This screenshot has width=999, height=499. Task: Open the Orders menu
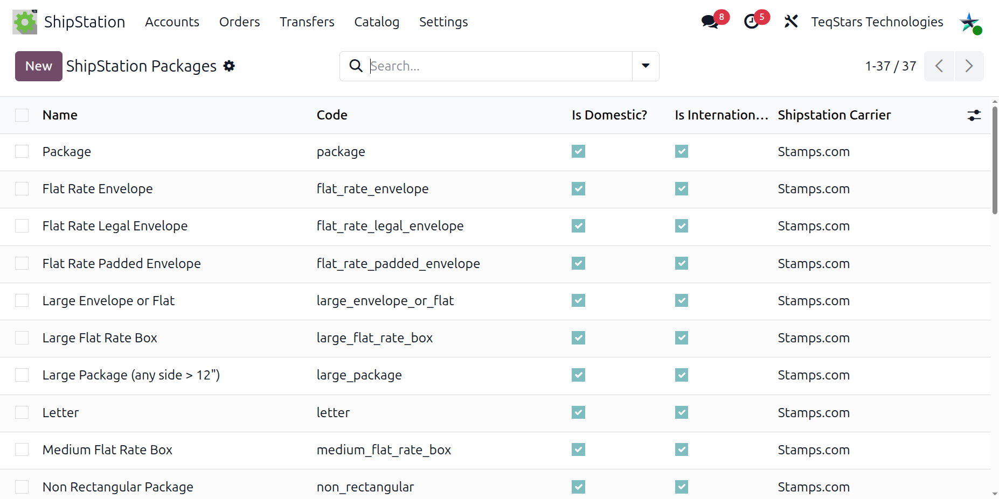coord(239,22)
